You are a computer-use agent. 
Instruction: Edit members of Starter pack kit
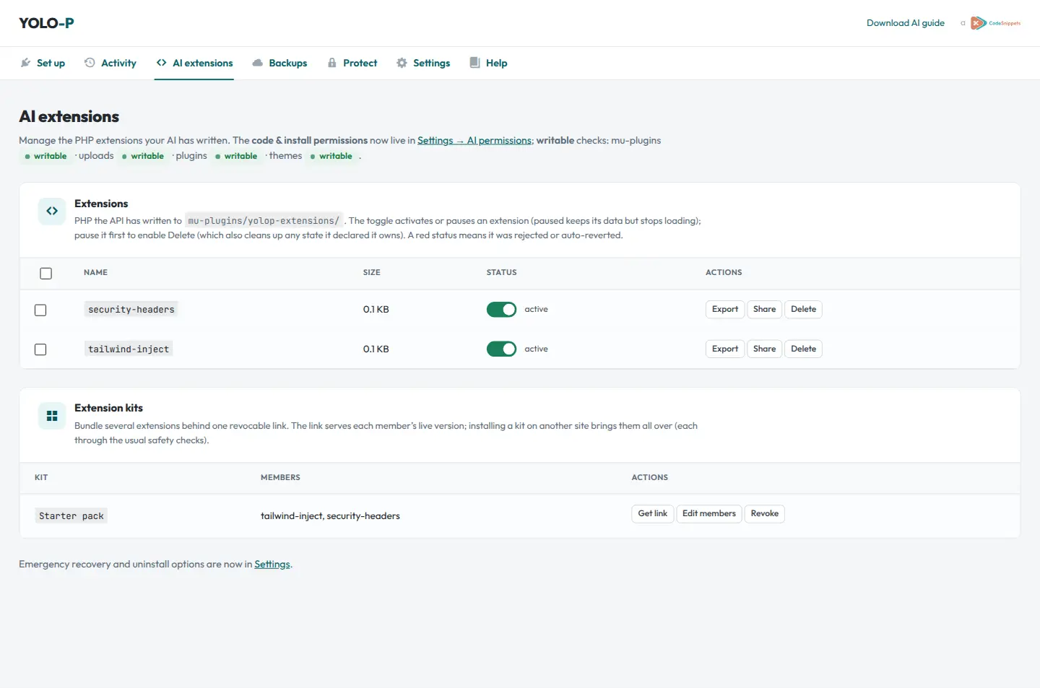tap(709, 514)
